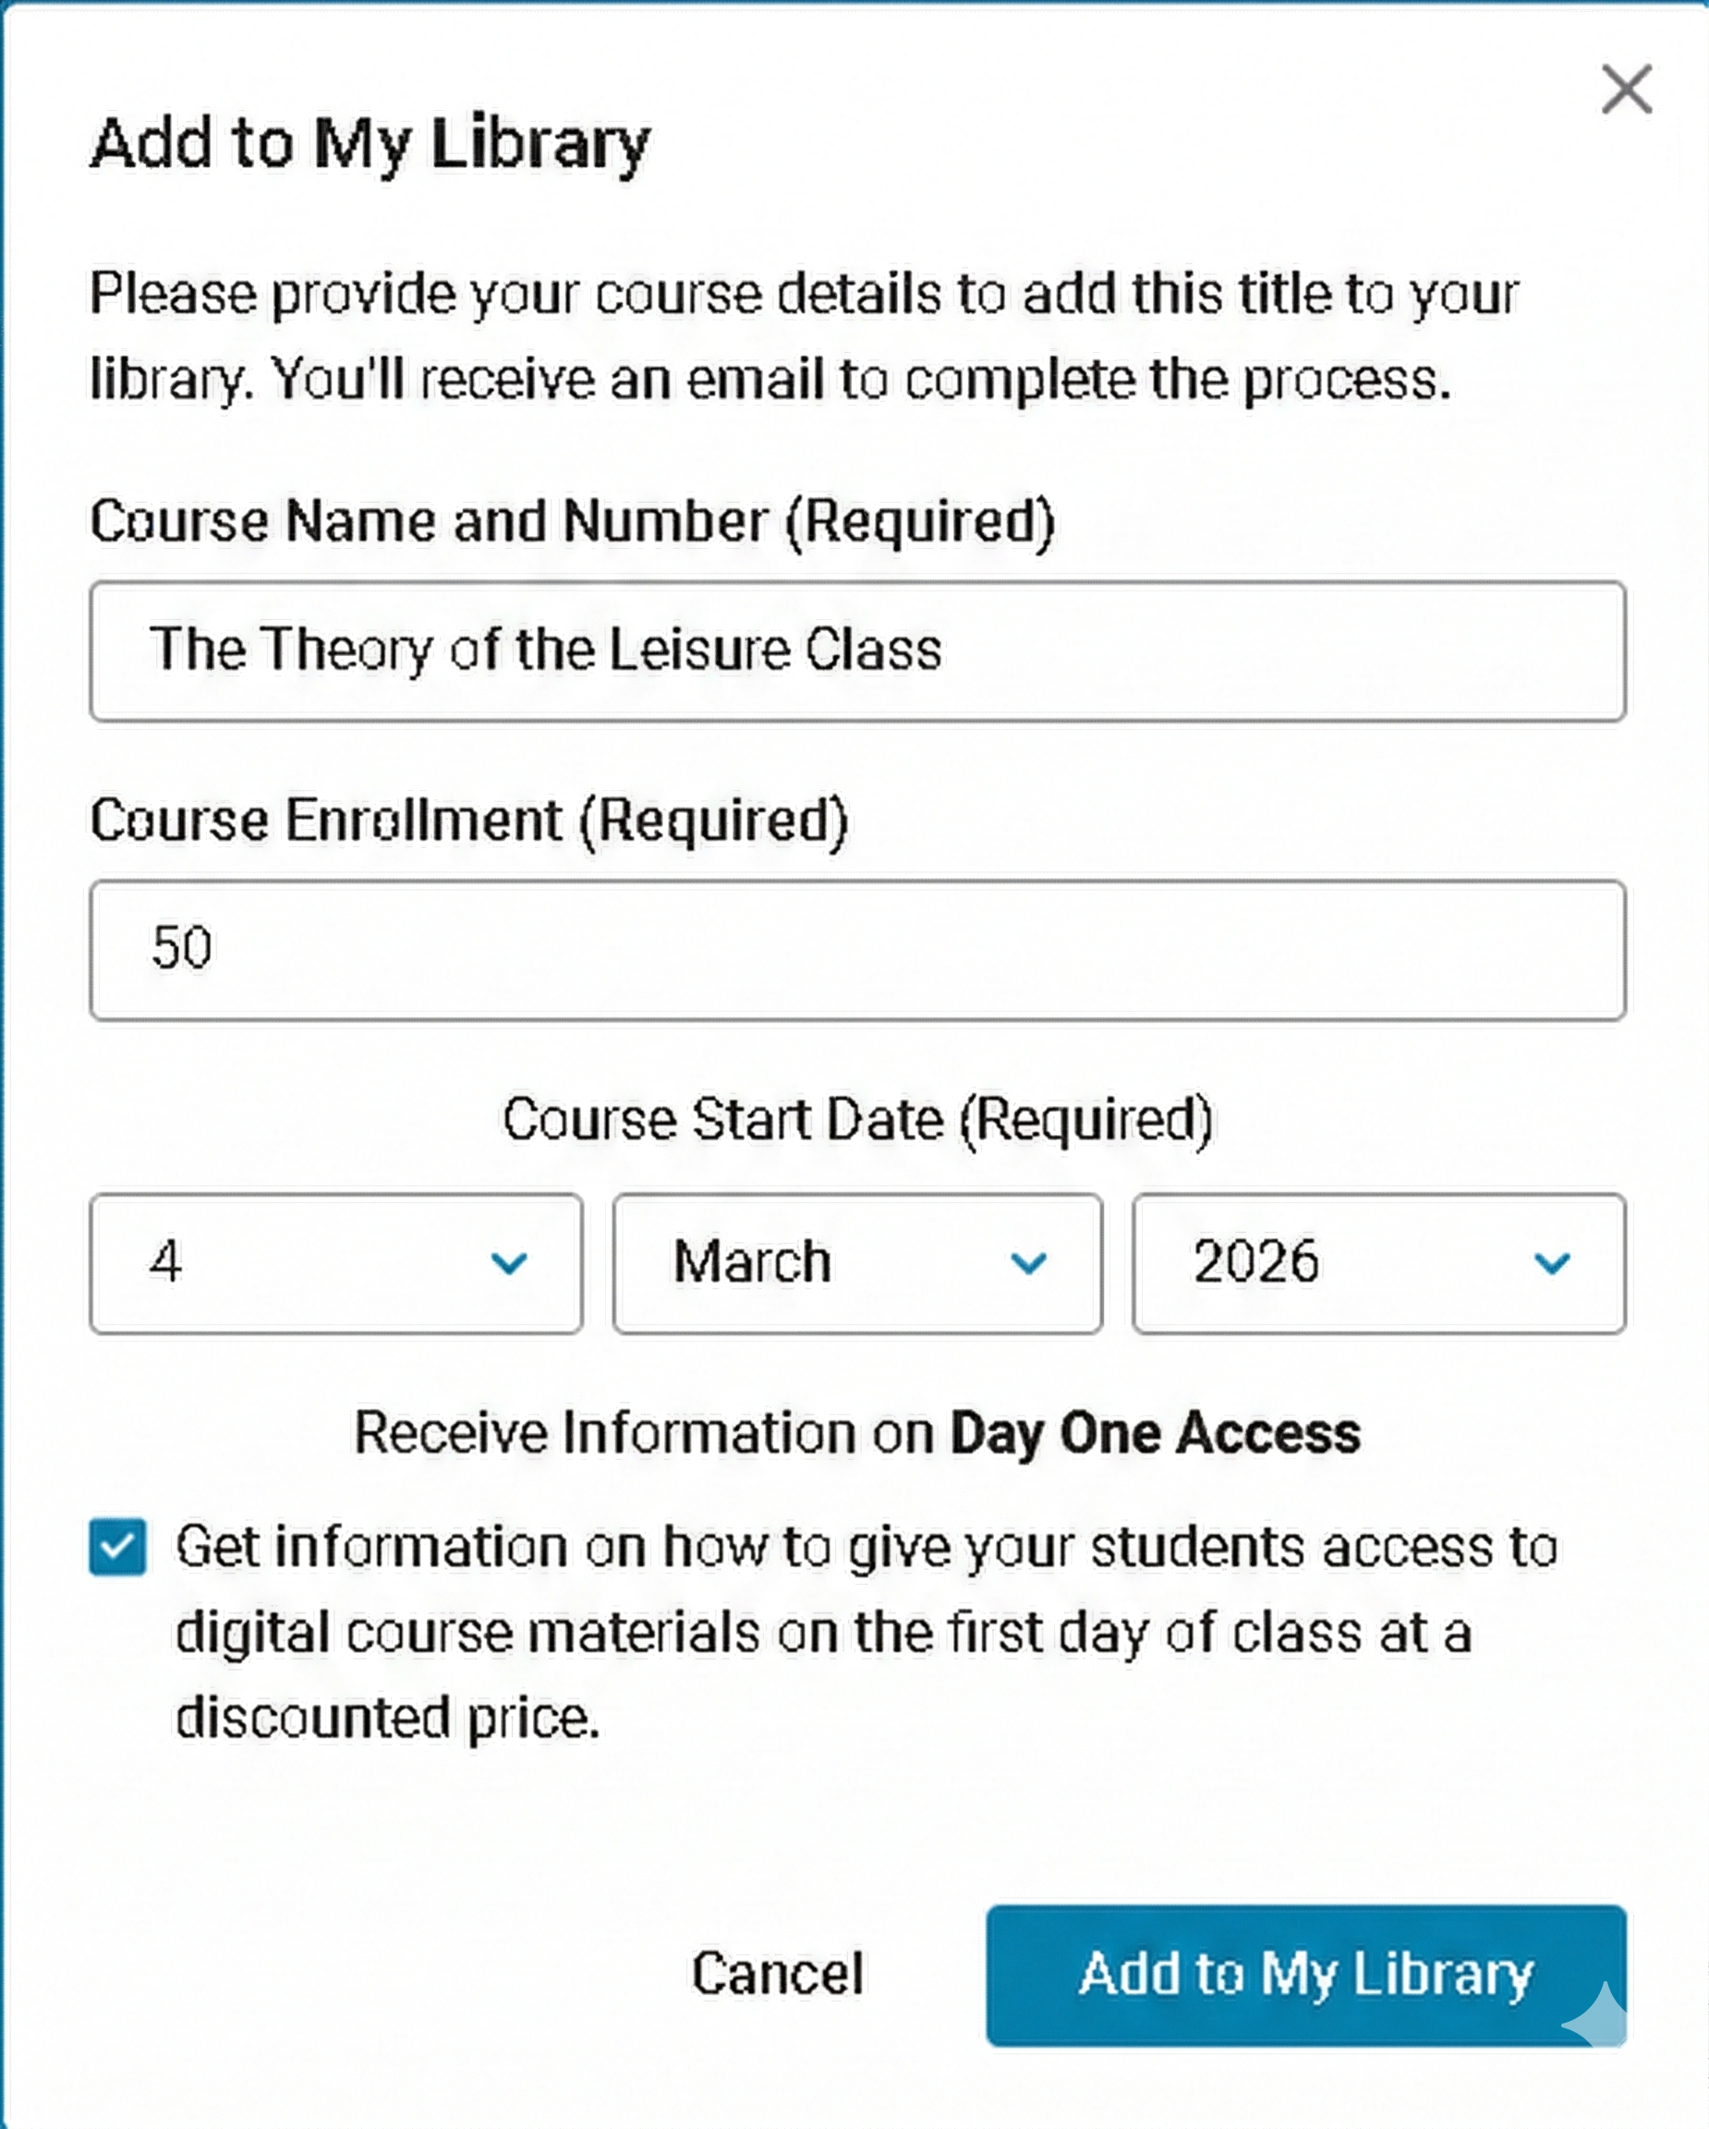Click the chevron arrow beside March
1709x2129 pixels.
click(1028, 1262)
